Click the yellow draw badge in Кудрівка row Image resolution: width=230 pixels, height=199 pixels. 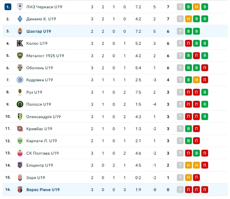point(196,80)
